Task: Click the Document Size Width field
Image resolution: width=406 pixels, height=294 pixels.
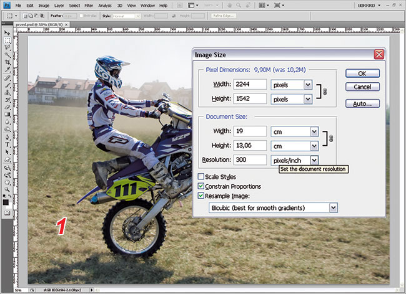Action: click(x=250, y=131)
